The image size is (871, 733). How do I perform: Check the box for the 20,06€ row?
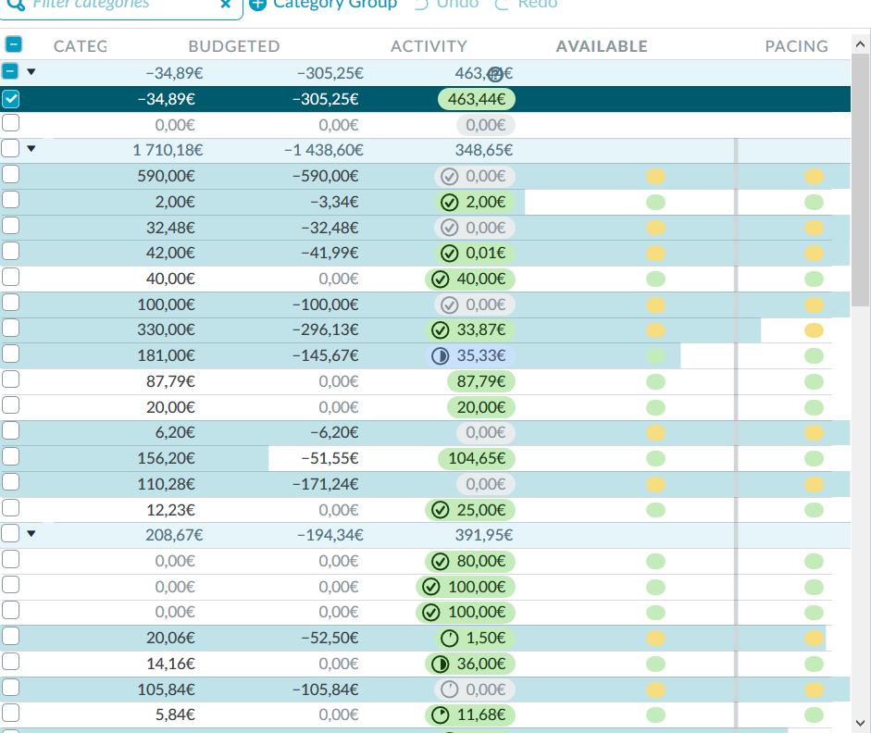pyautogui.click(x=10, y=636)
